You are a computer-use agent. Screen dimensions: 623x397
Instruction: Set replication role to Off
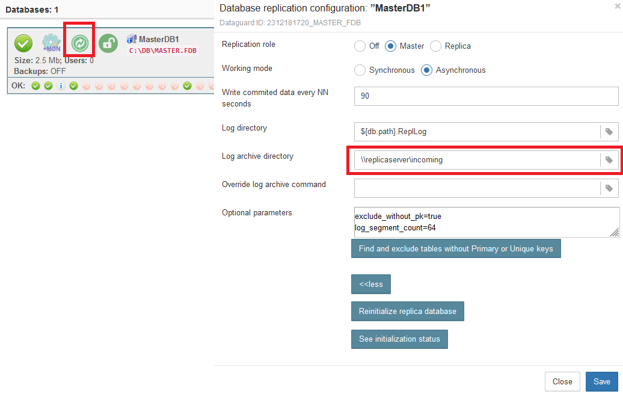360,46
